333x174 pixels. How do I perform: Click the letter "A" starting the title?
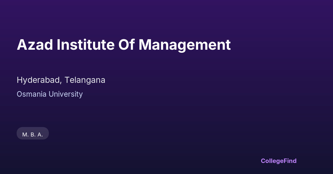pyautogui.click(x=21, y=45)
